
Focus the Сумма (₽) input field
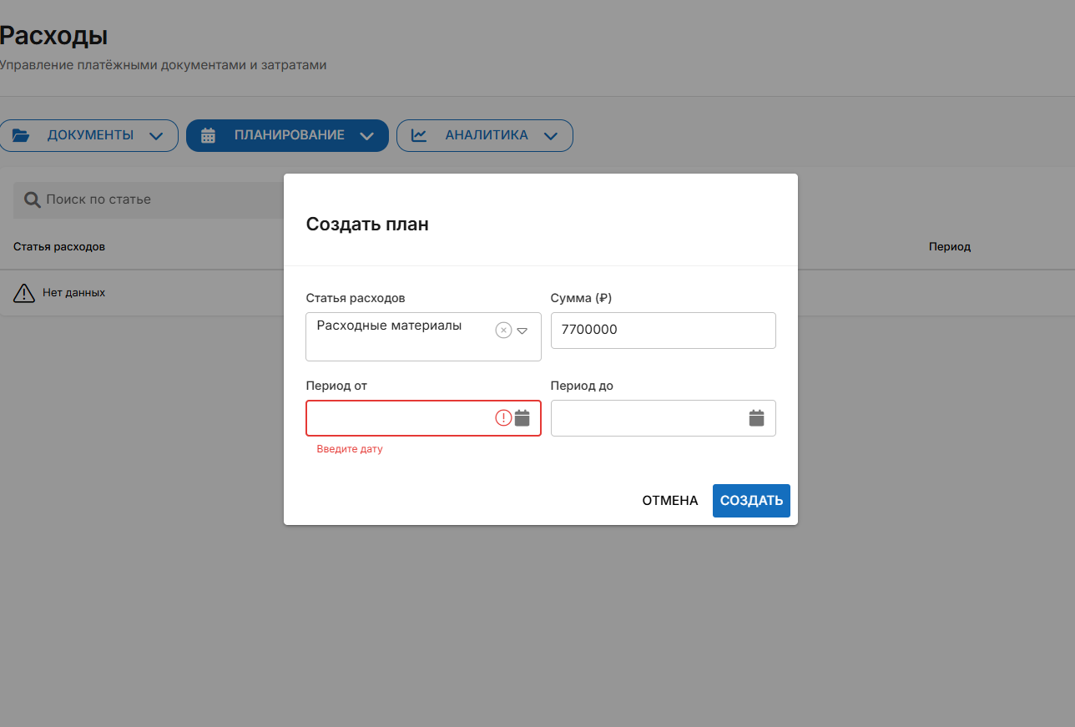point(663,330)
